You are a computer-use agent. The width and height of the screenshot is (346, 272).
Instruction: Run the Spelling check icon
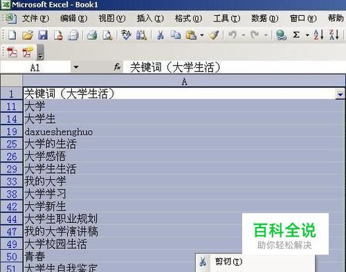pyautogui.click(x=126, y=35)
